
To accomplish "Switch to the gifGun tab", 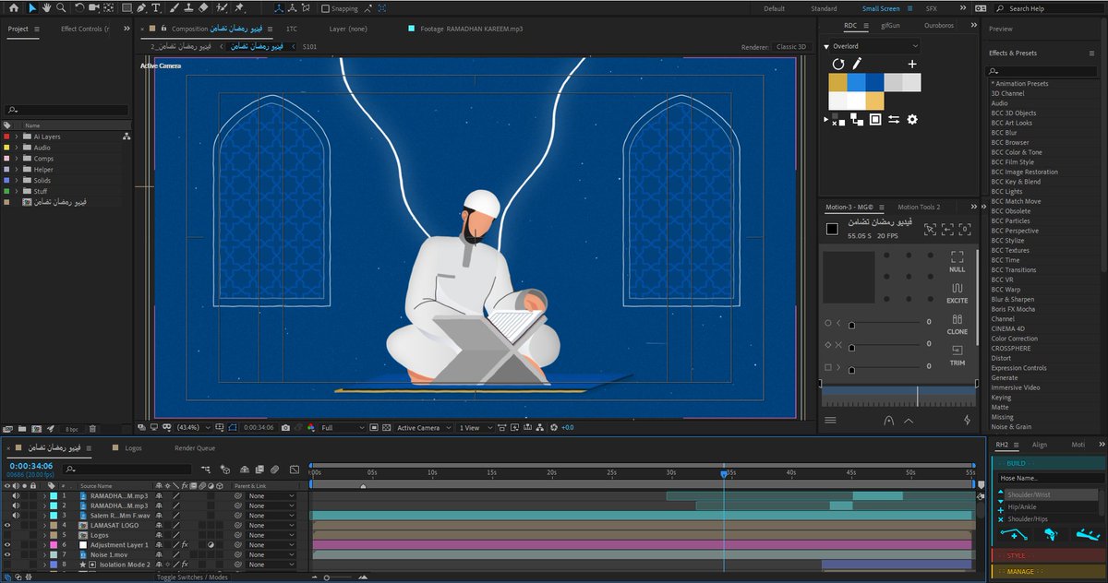I will click(890, 26).
